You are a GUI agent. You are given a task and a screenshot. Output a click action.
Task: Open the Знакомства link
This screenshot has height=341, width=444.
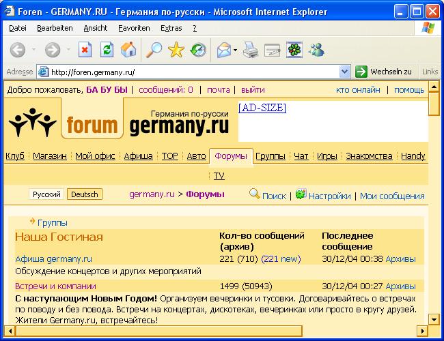click(x=369, y=155)
